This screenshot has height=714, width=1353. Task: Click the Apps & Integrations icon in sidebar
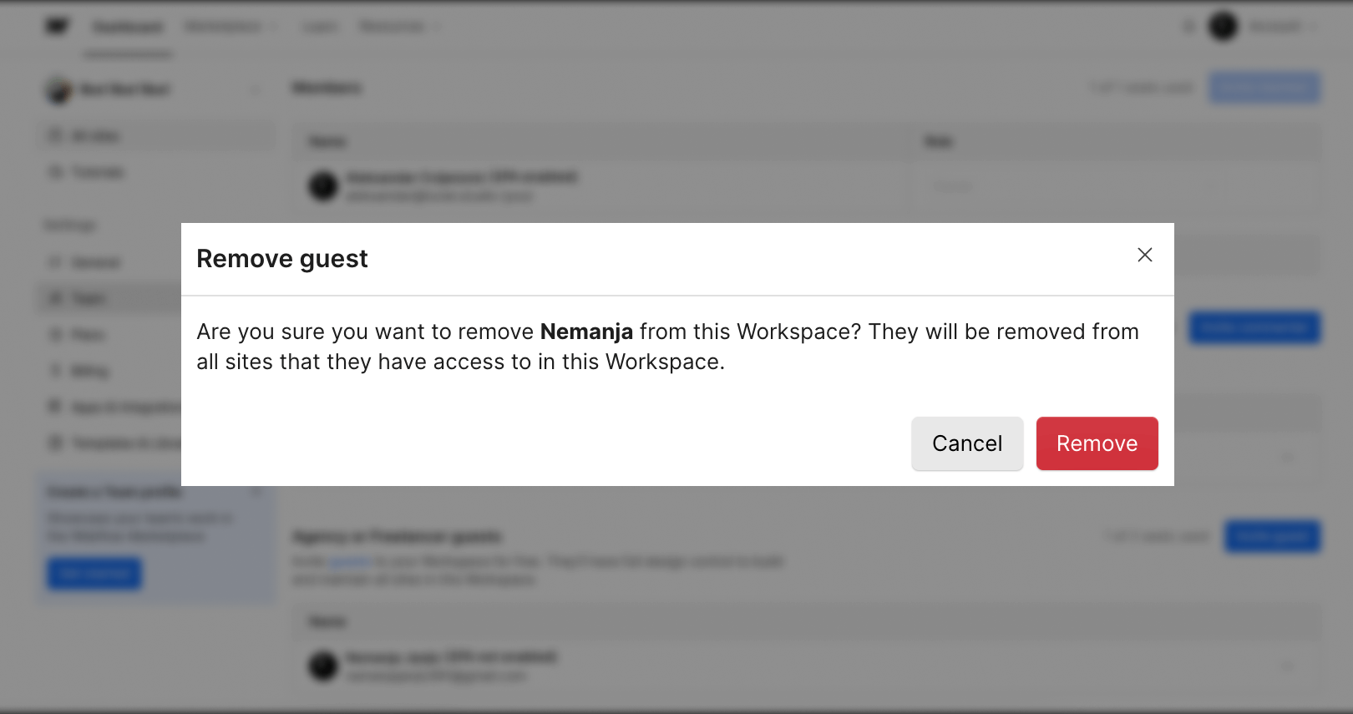(56, 407)
